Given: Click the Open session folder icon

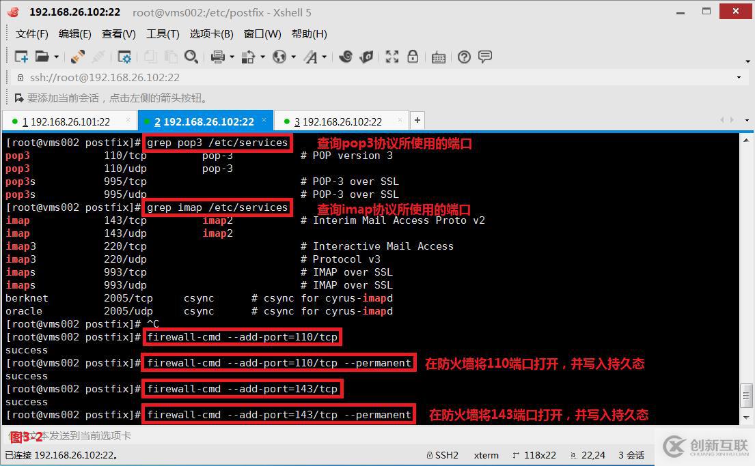Looking at the screenshot, I should point(42,57).
